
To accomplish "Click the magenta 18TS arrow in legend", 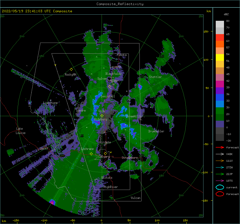I will (x=220, y=181).
